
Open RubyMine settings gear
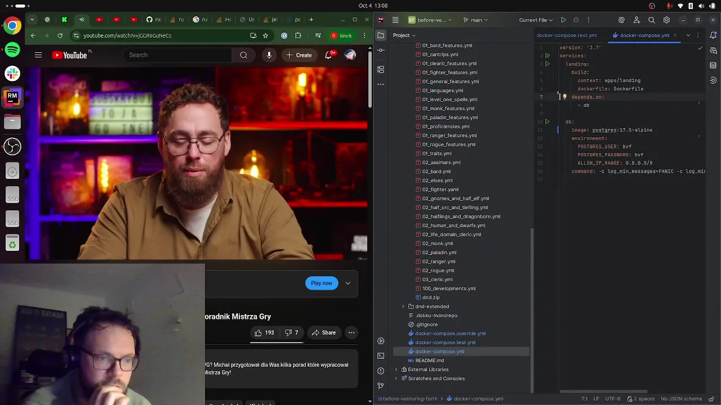click(x=666, y=20)
